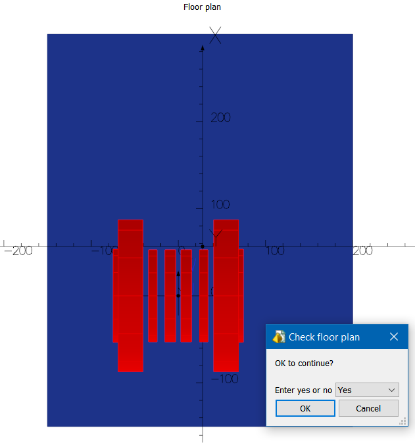Click the -100 vertical axis label
Screen dimensions: 415x445
(x=225, y=379)
